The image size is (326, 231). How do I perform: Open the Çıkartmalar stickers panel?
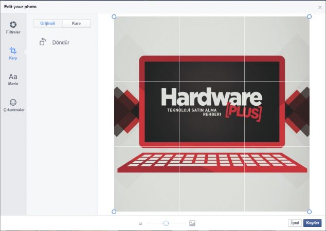click(14, 105)
